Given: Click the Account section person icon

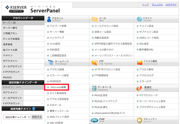Looking at the screenshot, I should click(49, 19).
